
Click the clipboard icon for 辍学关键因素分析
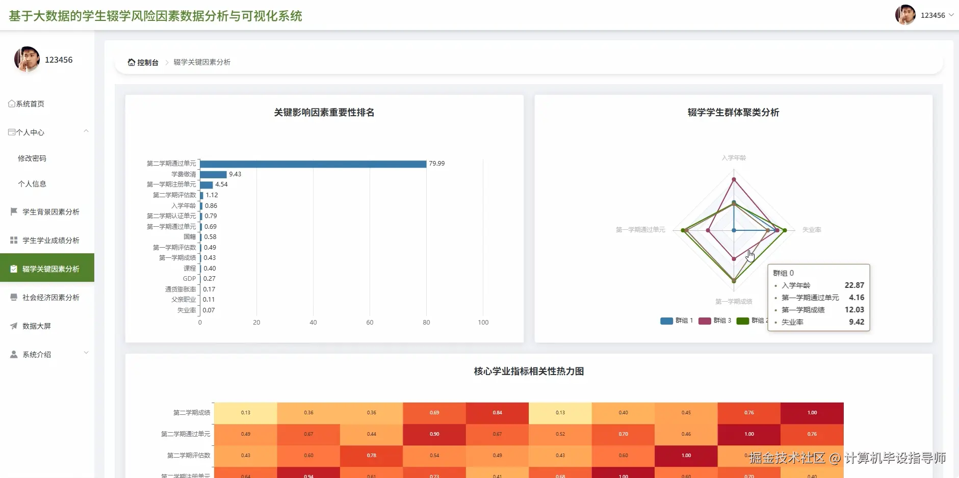pyautogui.click(x=14, y=269)
